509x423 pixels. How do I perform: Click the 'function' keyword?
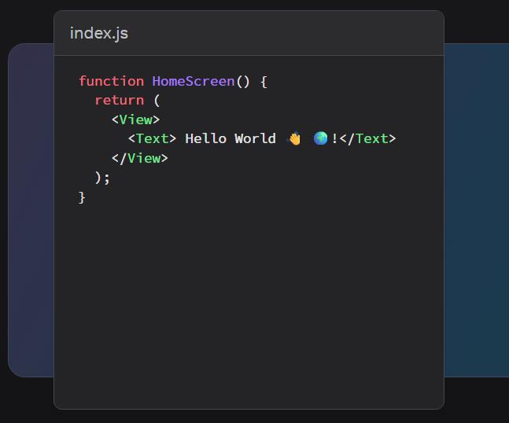[x=111, y=81]
